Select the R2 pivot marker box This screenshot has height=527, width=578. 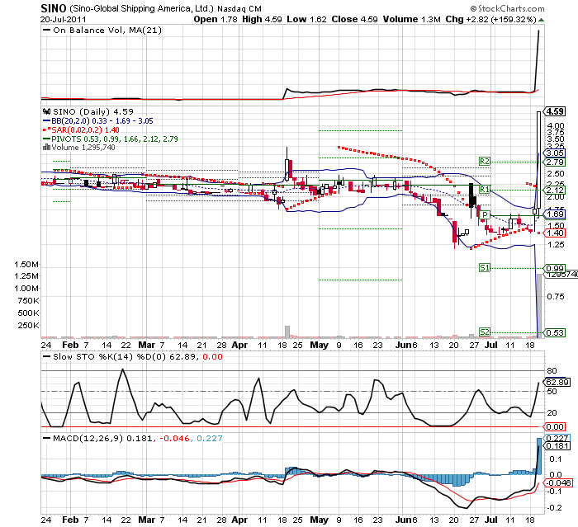tap(485, 162)
